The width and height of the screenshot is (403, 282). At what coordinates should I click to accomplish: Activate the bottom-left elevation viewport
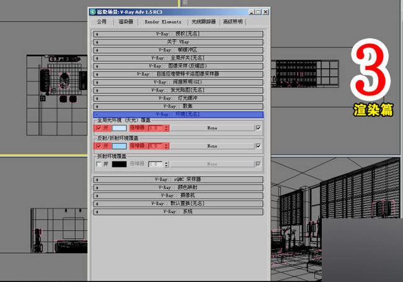coord(43,218)
